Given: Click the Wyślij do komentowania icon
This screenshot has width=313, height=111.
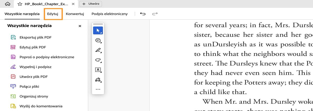Looking at the screenshot, I should click(x=13, y=106).
